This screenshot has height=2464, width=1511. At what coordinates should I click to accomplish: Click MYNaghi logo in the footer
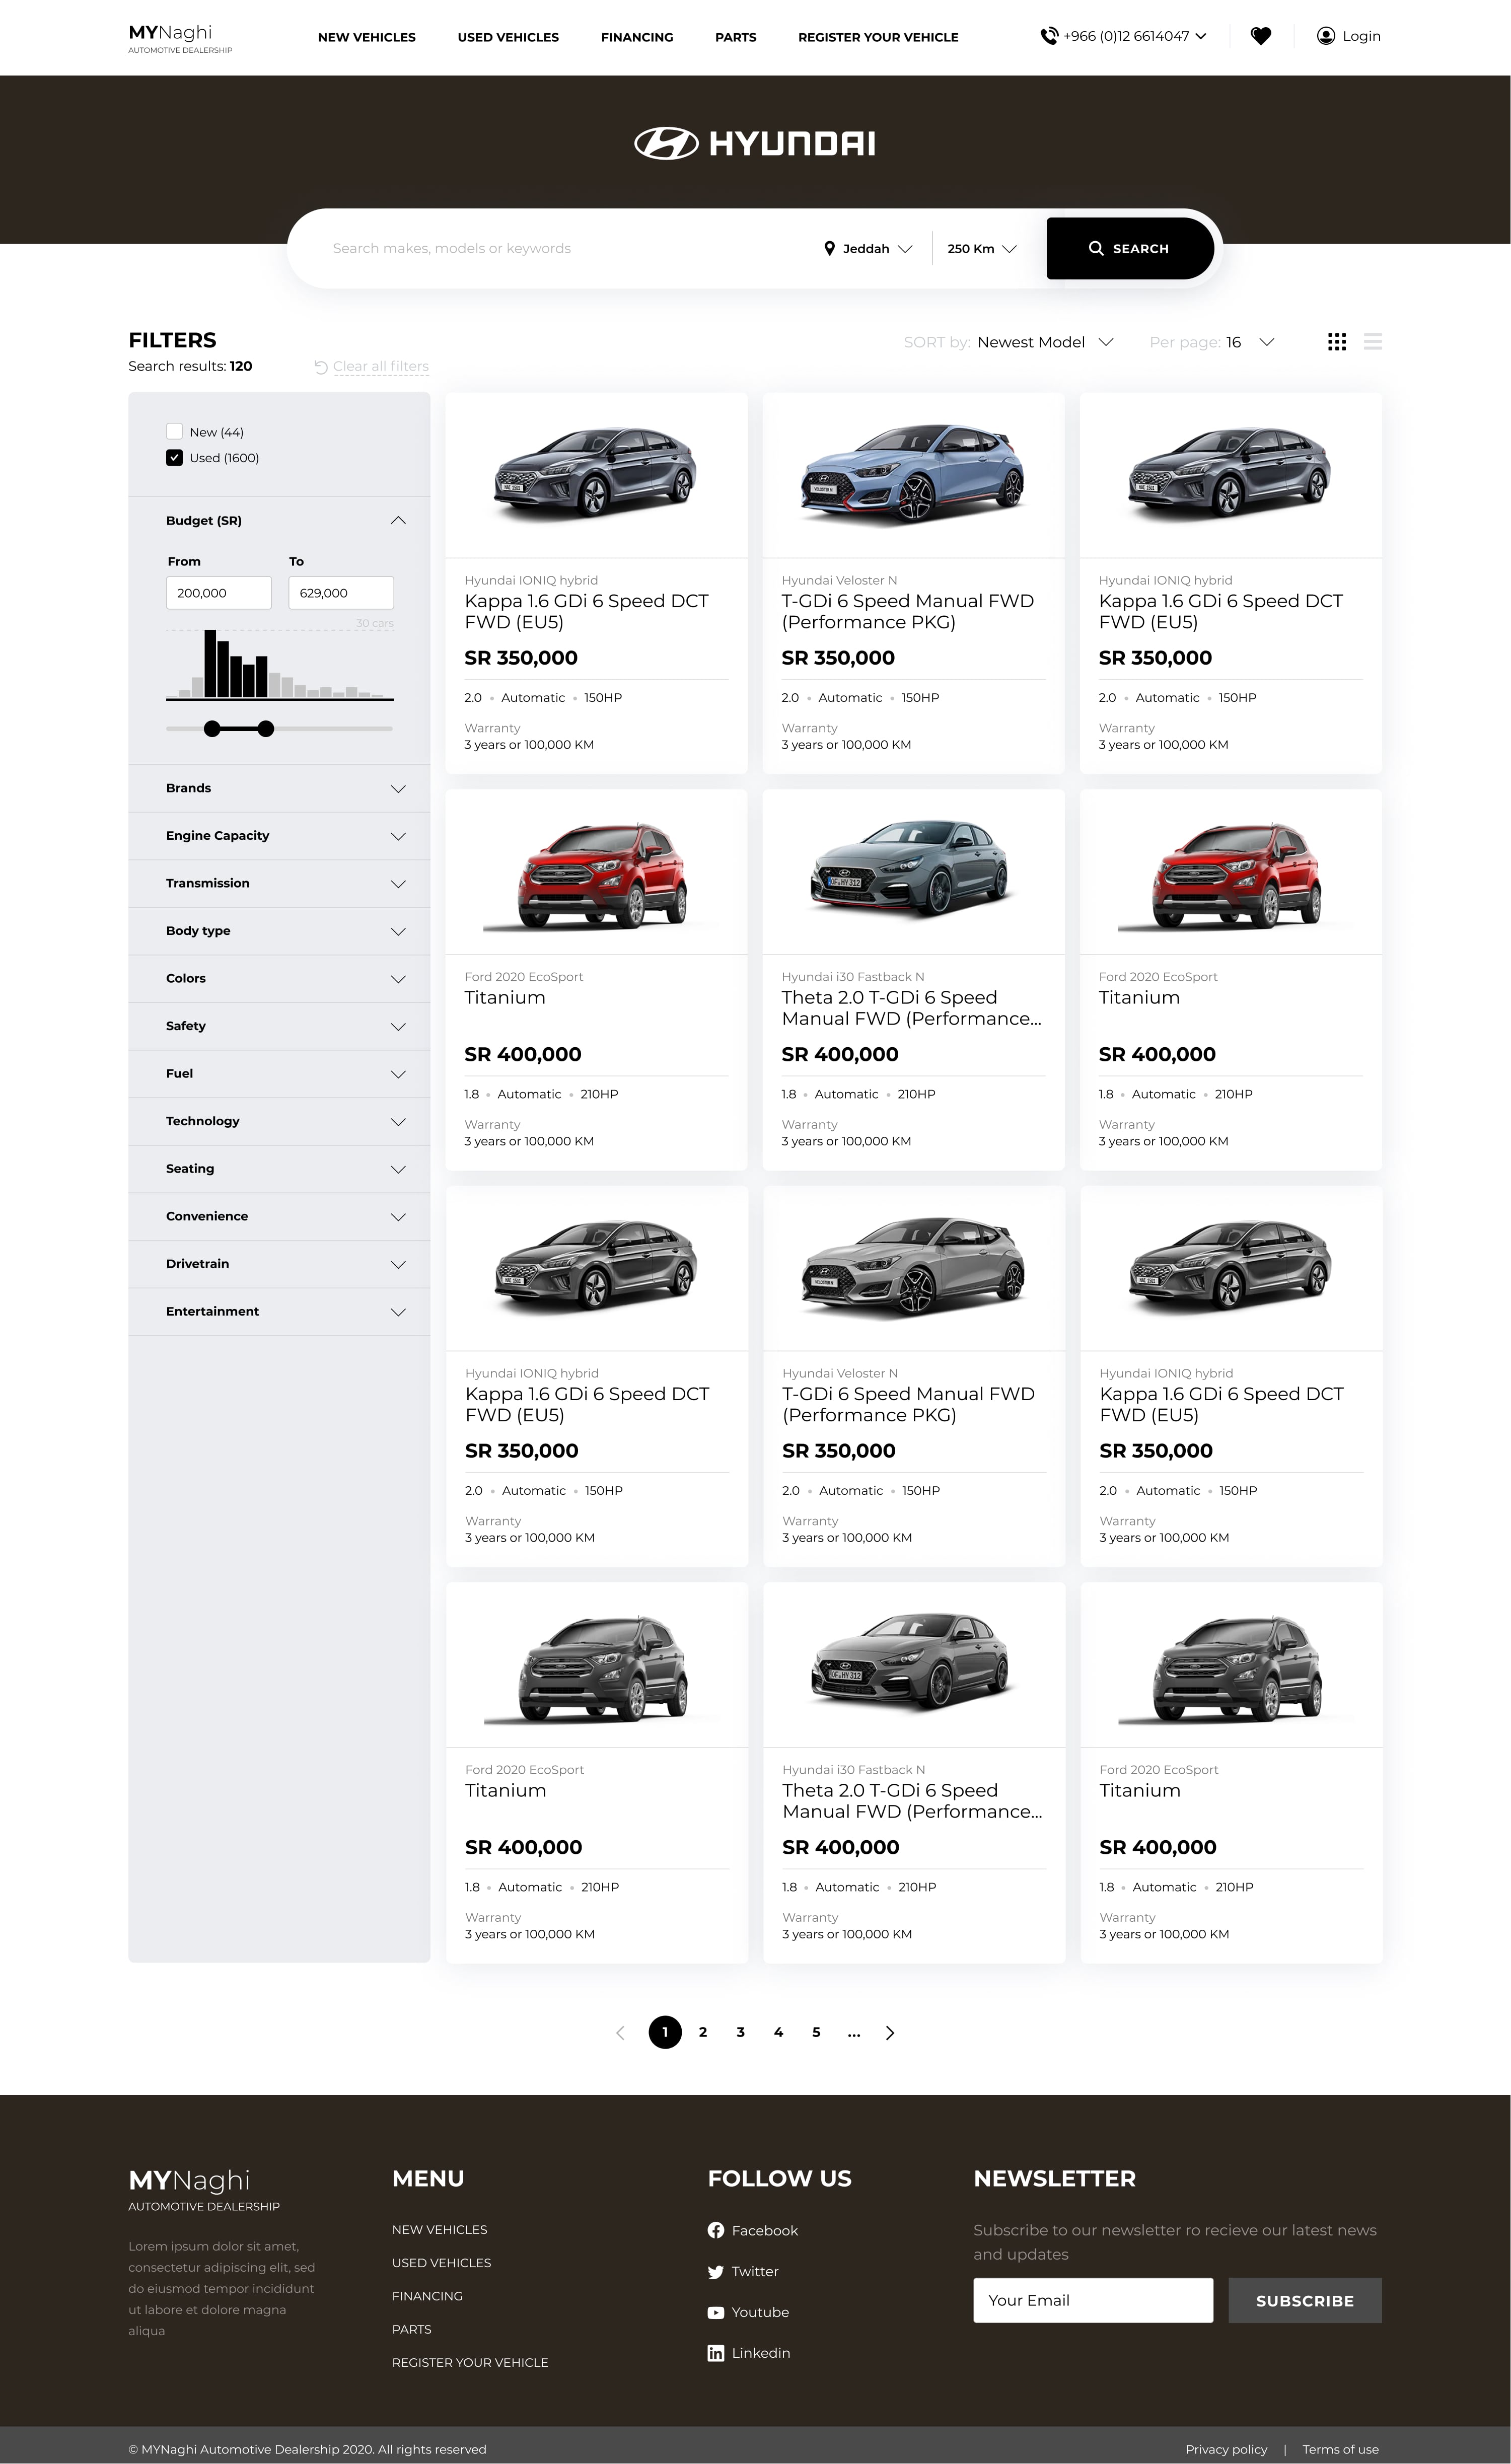click(204, 2189)
